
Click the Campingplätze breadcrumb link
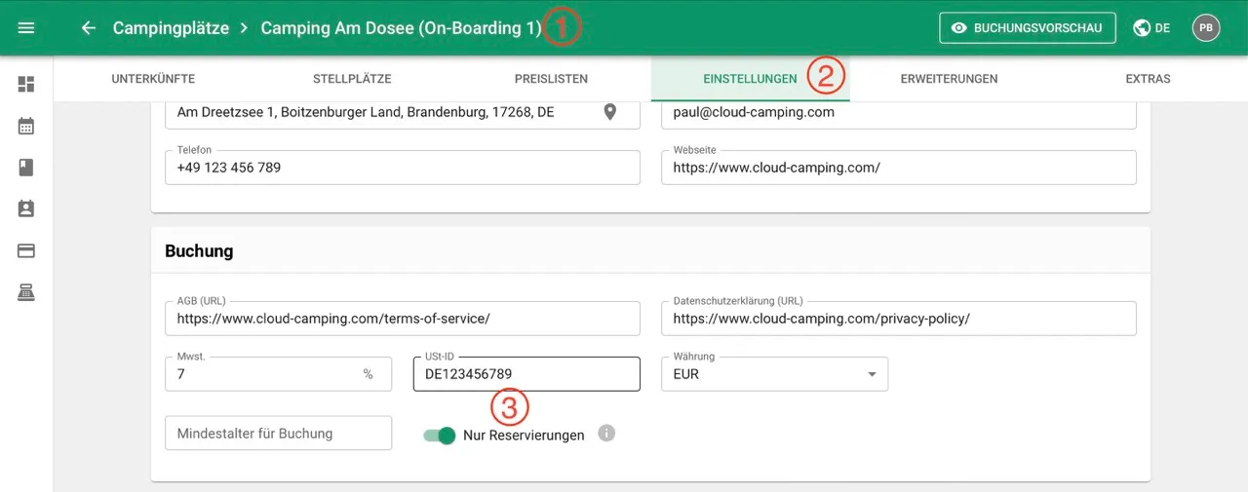[x=171, y=28]
